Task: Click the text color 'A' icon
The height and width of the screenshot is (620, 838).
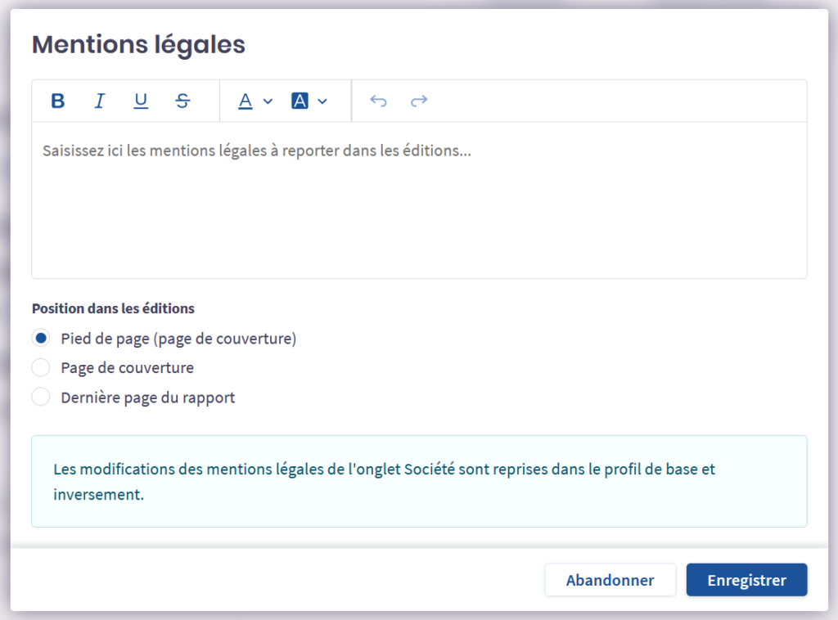Action: (x=246, y=101)
